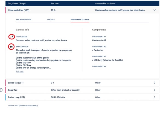Click the COMPONENT #4 label
Viewport: 160px width, 117px height.
[x=99, y=66]
